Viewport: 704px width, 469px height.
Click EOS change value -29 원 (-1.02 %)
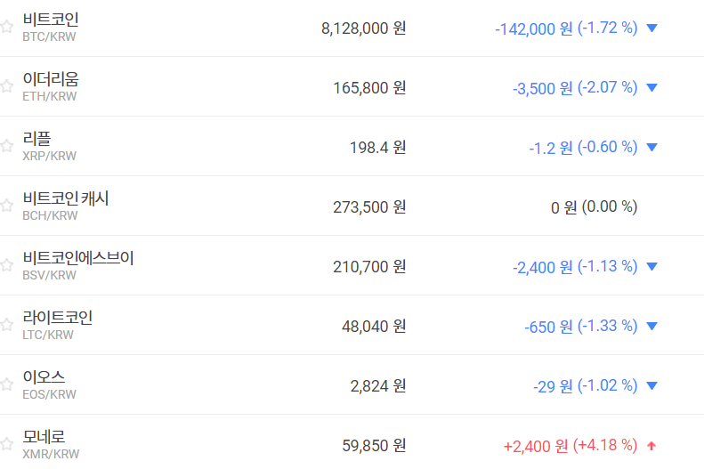tap(585, 385)
